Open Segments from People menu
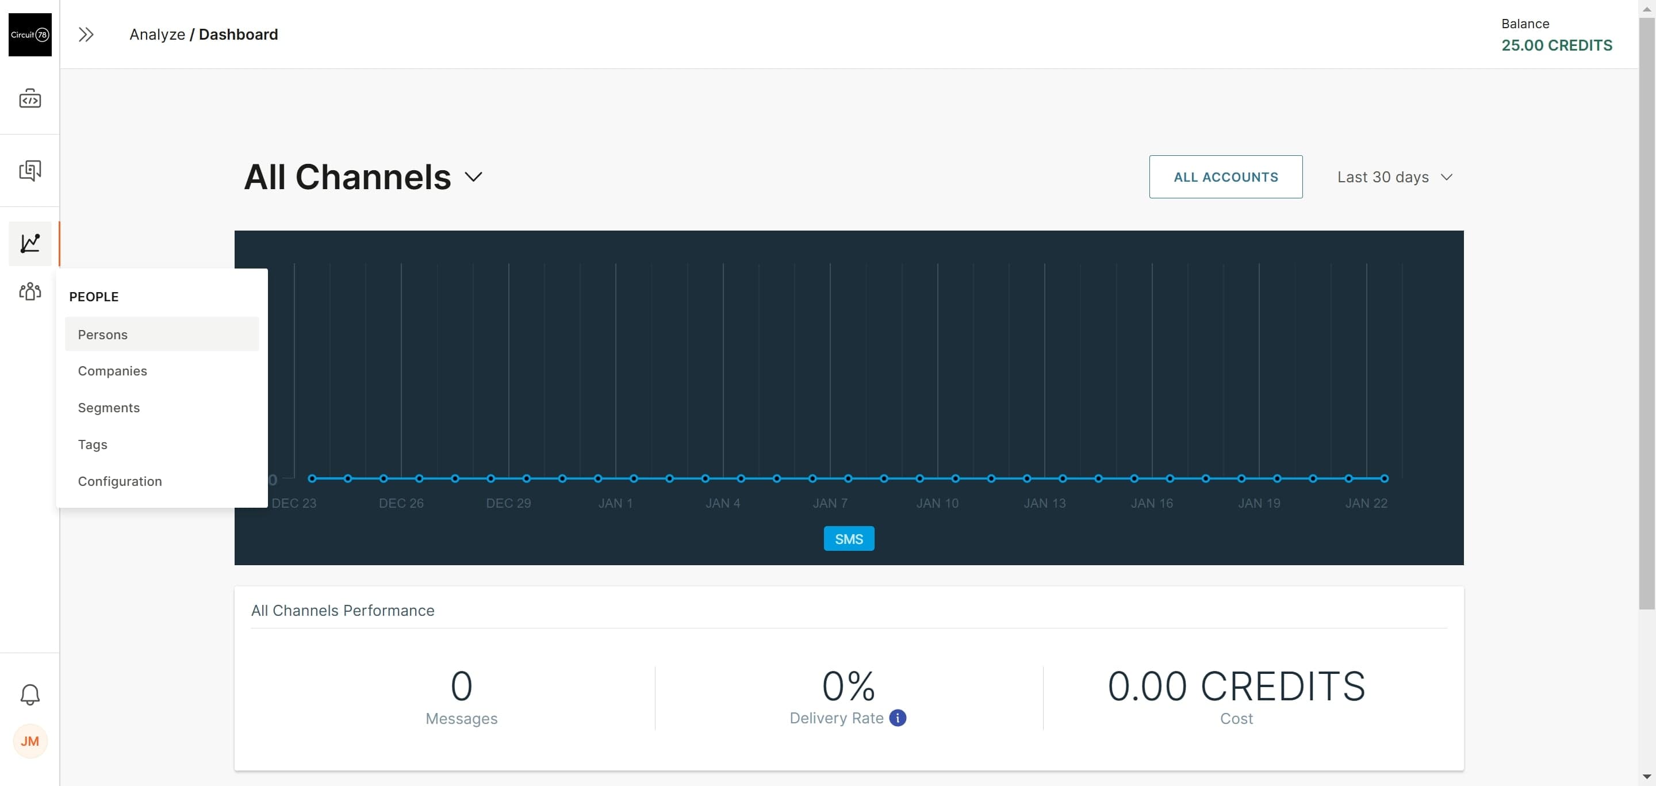 162,408
